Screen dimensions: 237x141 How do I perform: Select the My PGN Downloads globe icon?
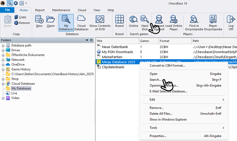coord(99,52)
